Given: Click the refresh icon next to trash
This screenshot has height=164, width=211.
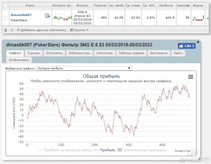Looking at the screenshot, I should 12,30.
